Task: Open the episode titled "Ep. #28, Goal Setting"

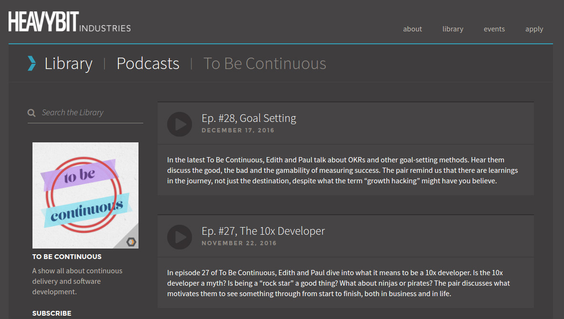Action: click(249, 118)
